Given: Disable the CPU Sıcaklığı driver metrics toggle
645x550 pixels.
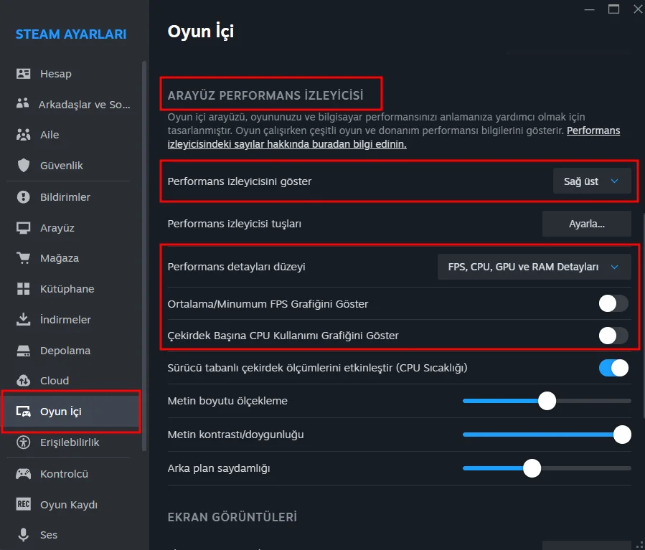Looking at the screenshot, I should [x=613, y=368].
